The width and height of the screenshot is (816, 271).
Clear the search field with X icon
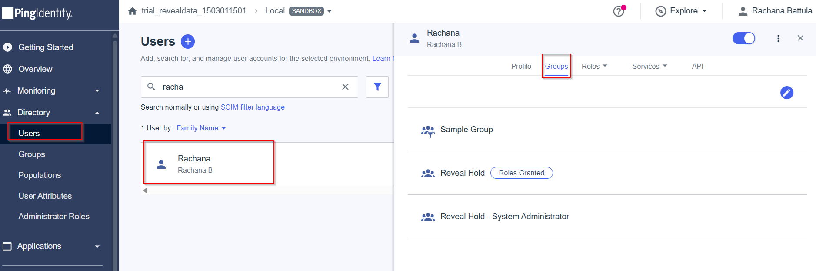345,87
